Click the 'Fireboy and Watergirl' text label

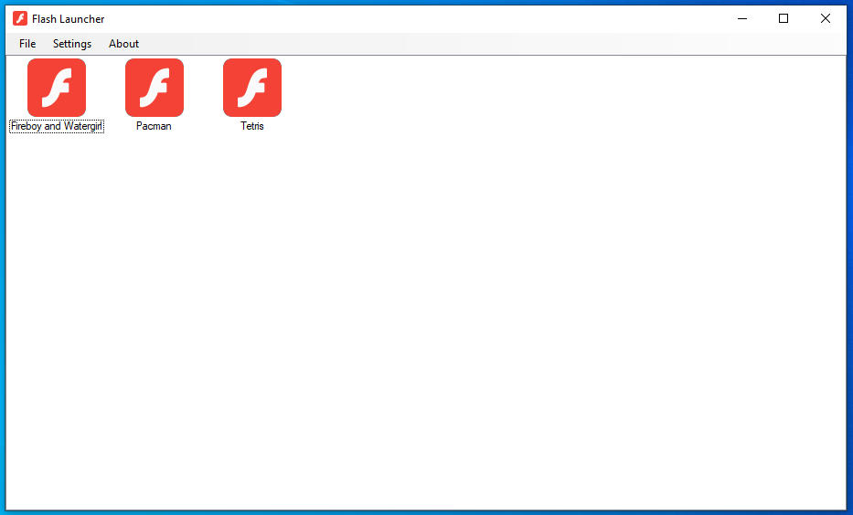tap(57, 126)
